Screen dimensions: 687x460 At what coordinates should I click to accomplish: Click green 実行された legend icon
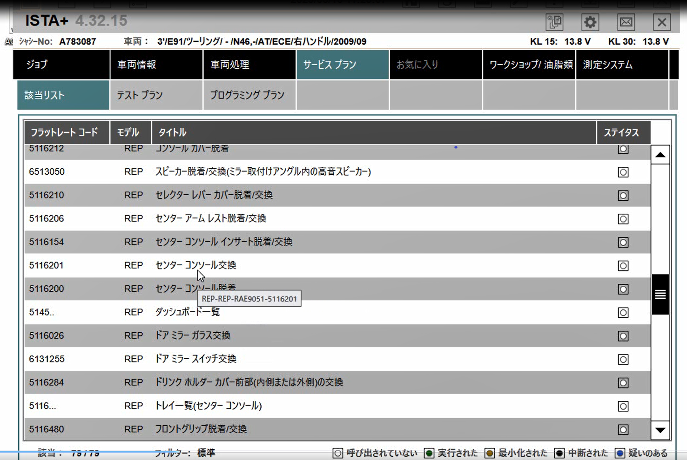pyautogui.click(x=429, y=453)
